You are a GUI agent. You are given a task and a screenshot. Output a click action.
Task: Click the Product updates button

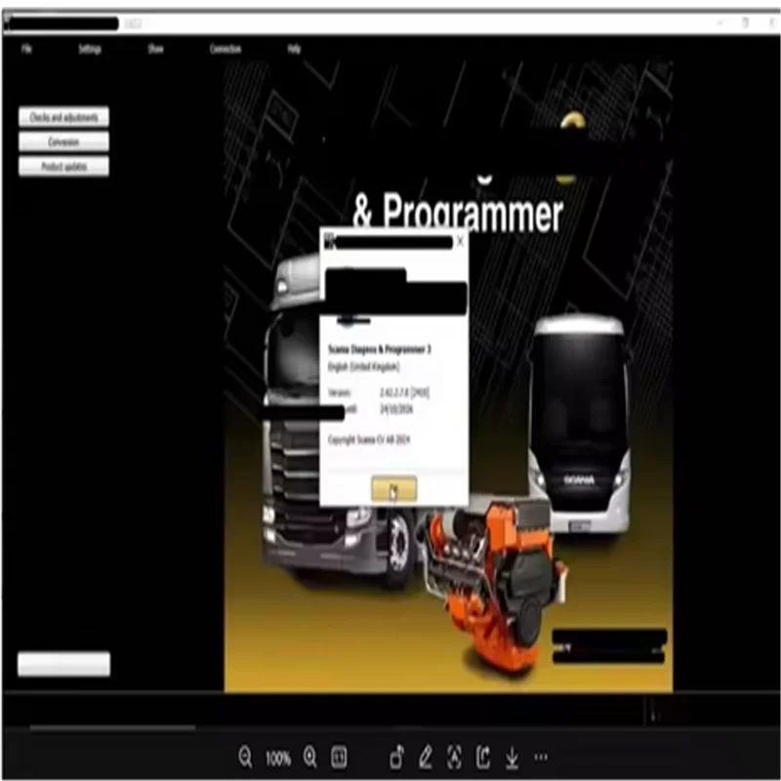(63, 166)
